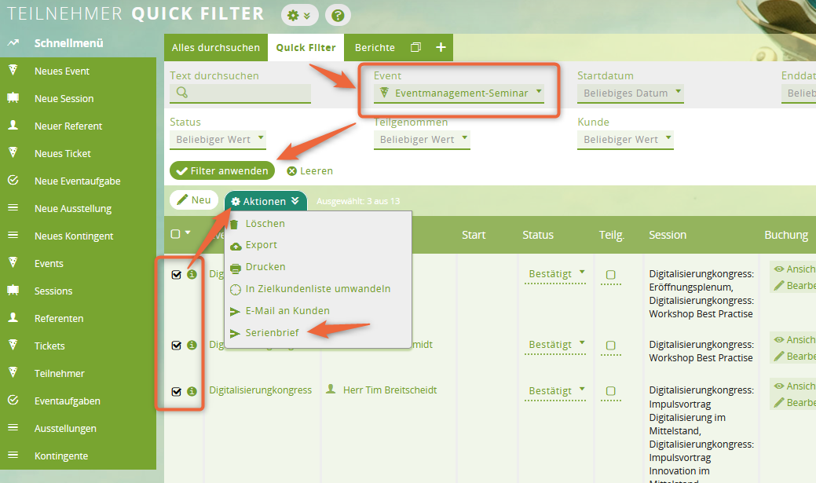816x483 pixels.
Task: Click the help question mark icon
Action: 337,15
